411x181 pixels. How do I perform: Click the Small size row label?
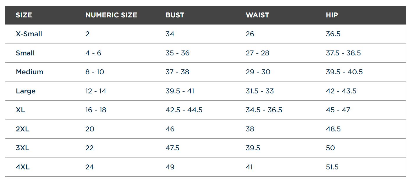(x=25, y=53)
